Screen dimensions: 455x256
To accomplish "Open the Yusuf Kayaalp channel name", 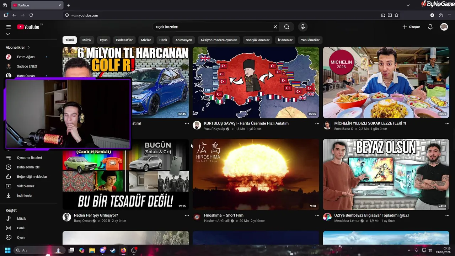I will [x=215, y=129].
